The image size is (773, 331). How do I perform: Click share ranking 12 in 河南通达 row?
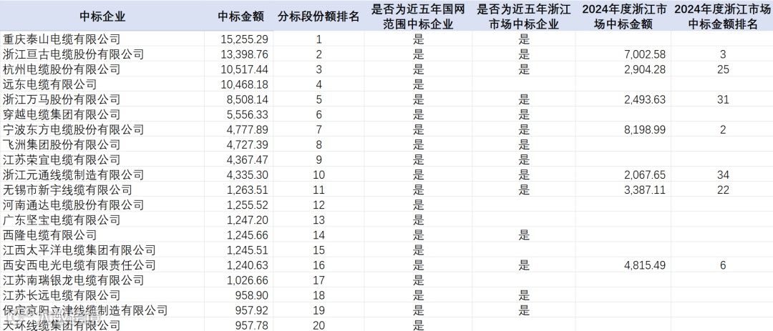319,205
